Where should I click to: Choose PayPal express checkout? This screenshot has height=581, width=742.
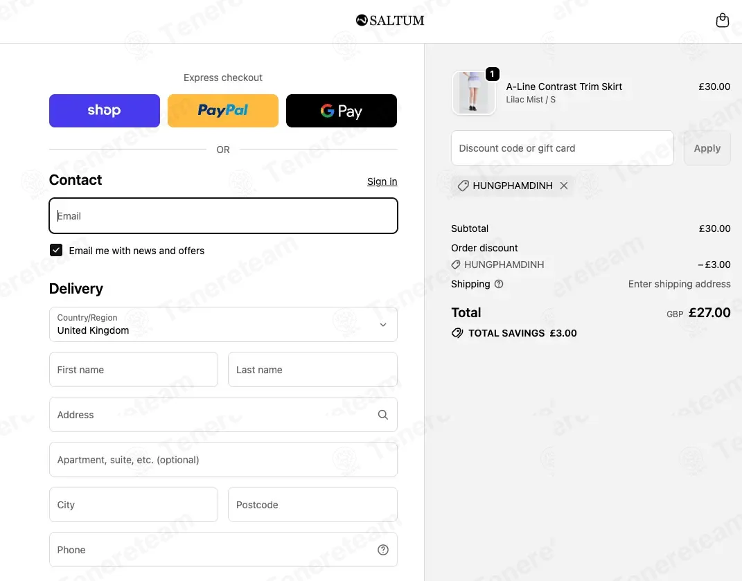click(223, 111)
